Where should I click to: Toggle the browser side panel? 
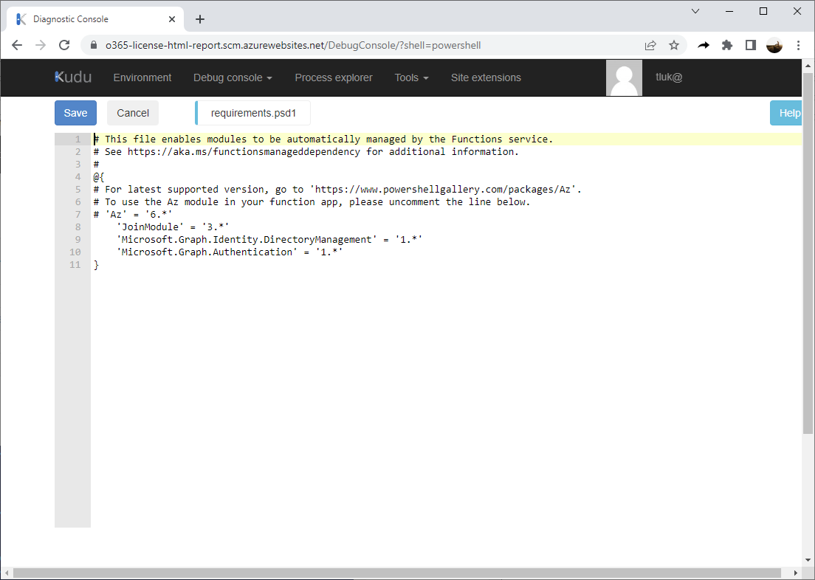[x=751, y=45]
